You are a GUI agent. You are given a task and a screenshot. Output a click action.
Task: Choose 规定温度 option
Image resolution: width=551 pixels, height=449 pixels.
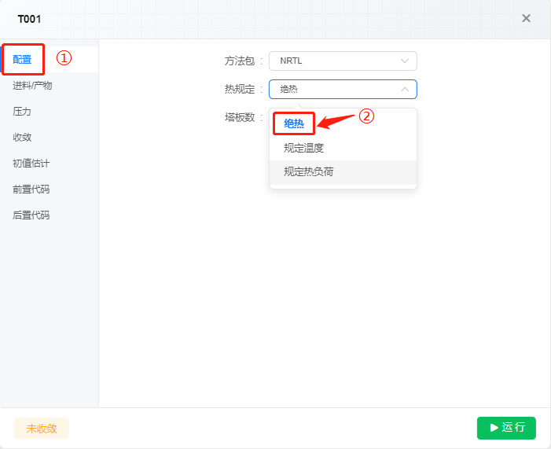pyautogui.click(x=343, y=148)
